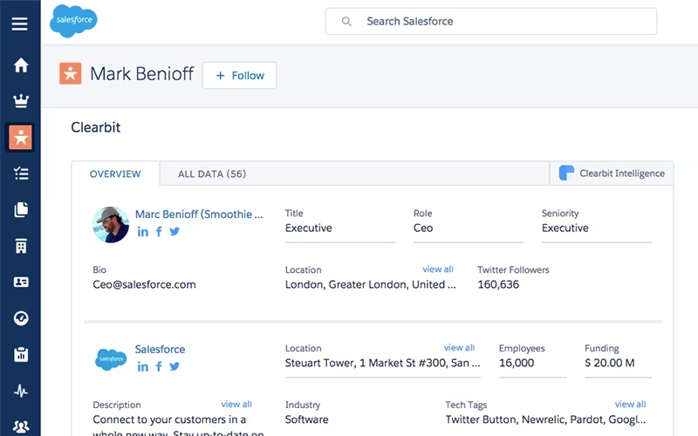Screen dimensions: 698x436
Task: Open Marc Benioff's LinkedIn icon
Action: tap(142, 232)
